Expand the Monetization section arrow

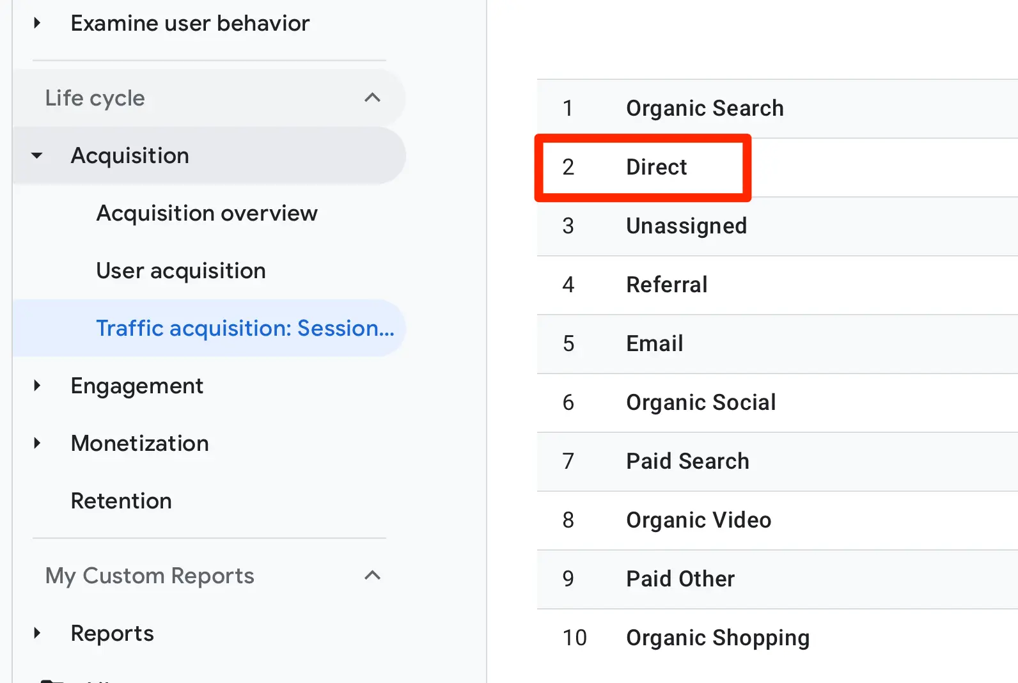tap(37, 443)
